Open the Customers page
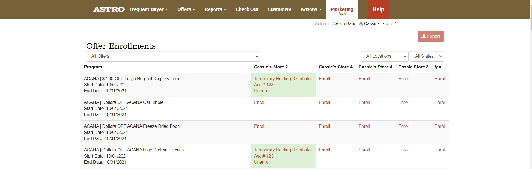 point(279,9)
